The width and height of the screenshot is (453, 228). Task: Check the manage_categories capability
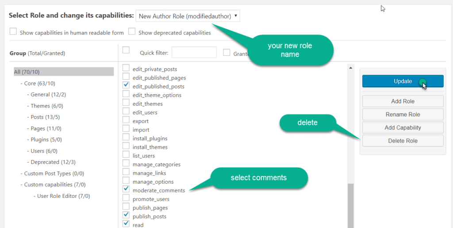126,163
